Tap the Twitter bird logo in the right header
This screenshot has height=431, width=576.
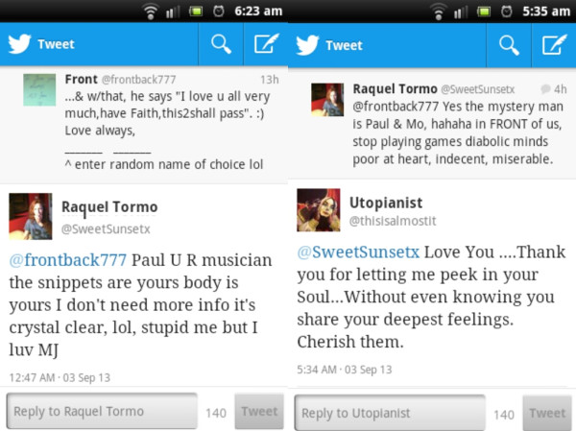pos(307,45)
